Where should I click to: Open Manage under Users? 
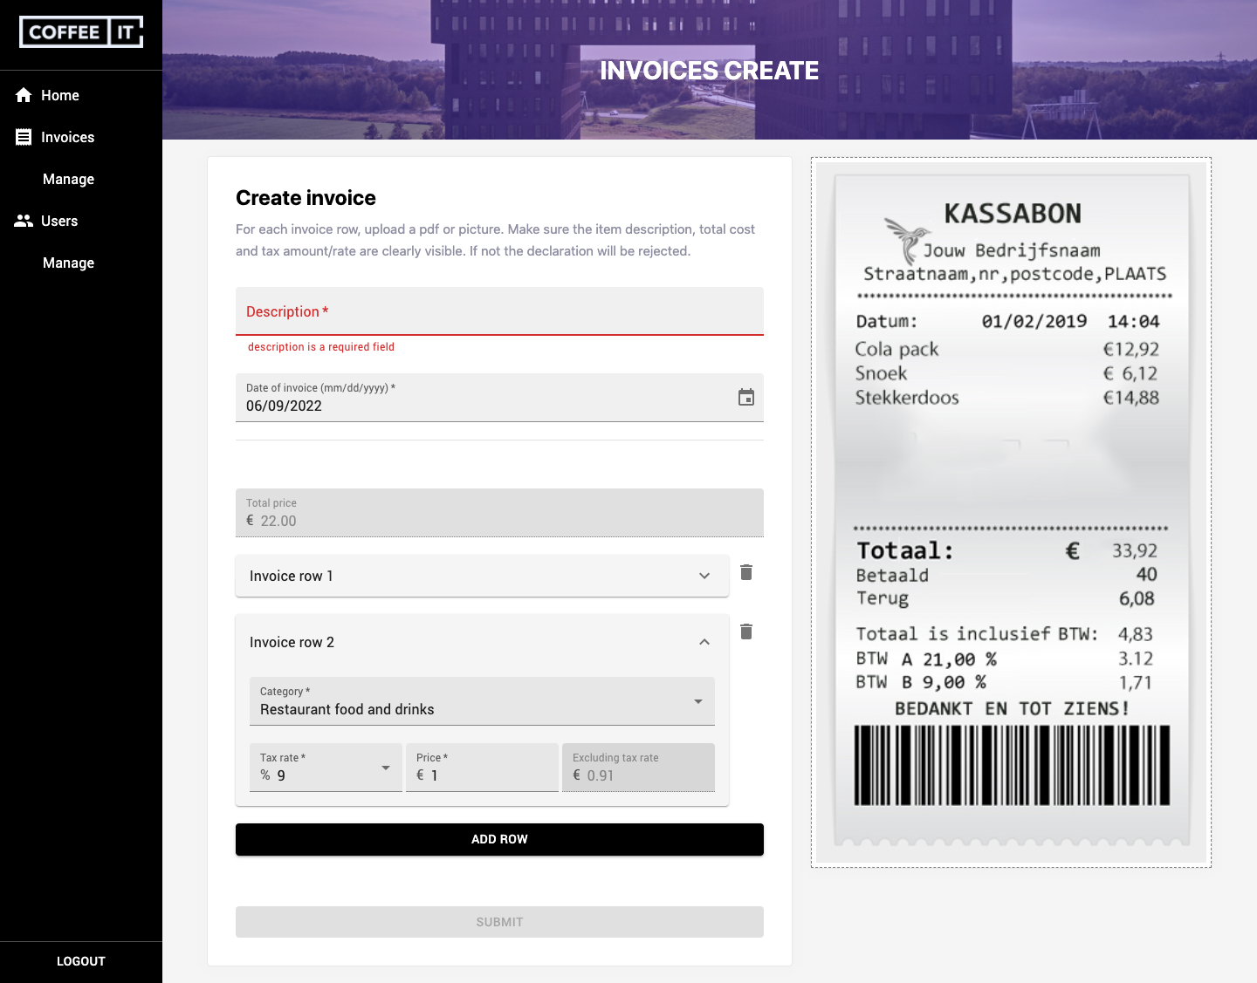coord(68,263)
